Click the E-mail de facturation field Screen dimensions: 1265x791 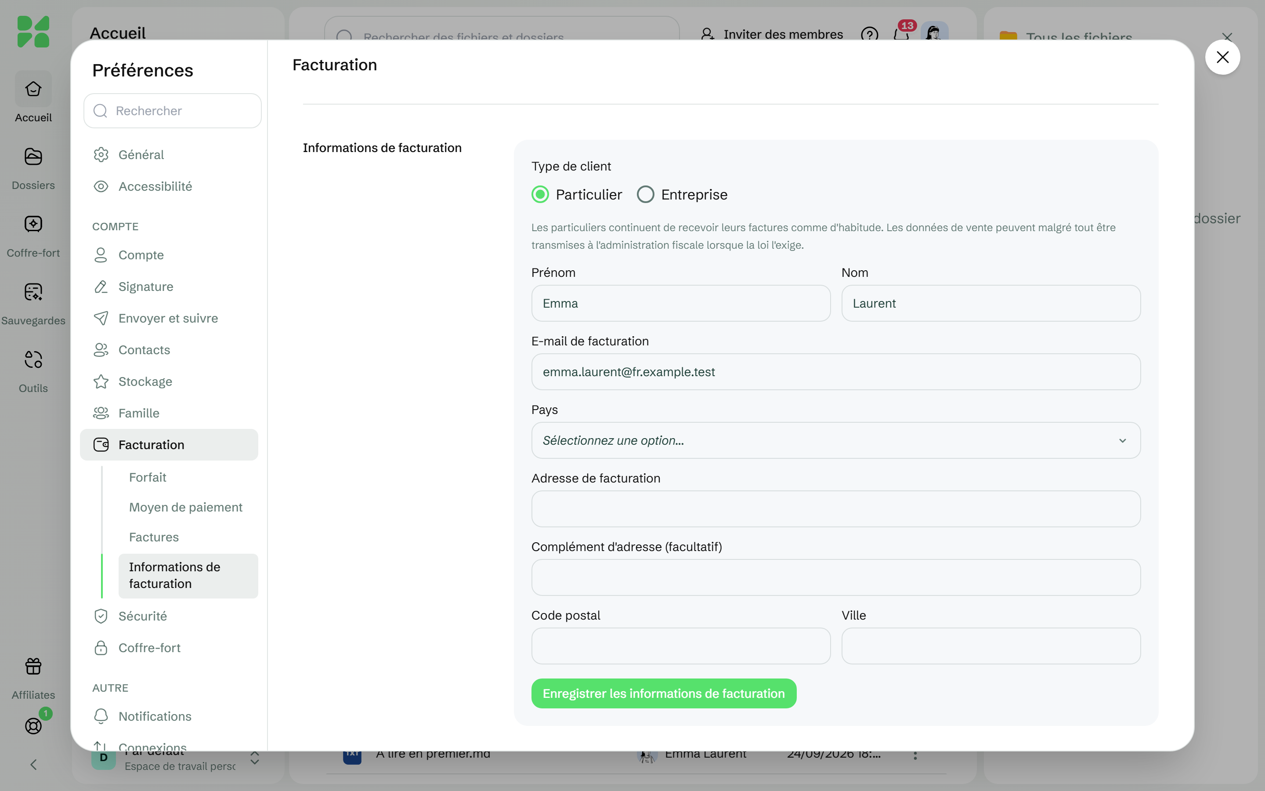coord(835,371)
